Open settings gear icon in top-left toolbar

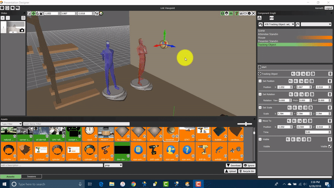2,8
